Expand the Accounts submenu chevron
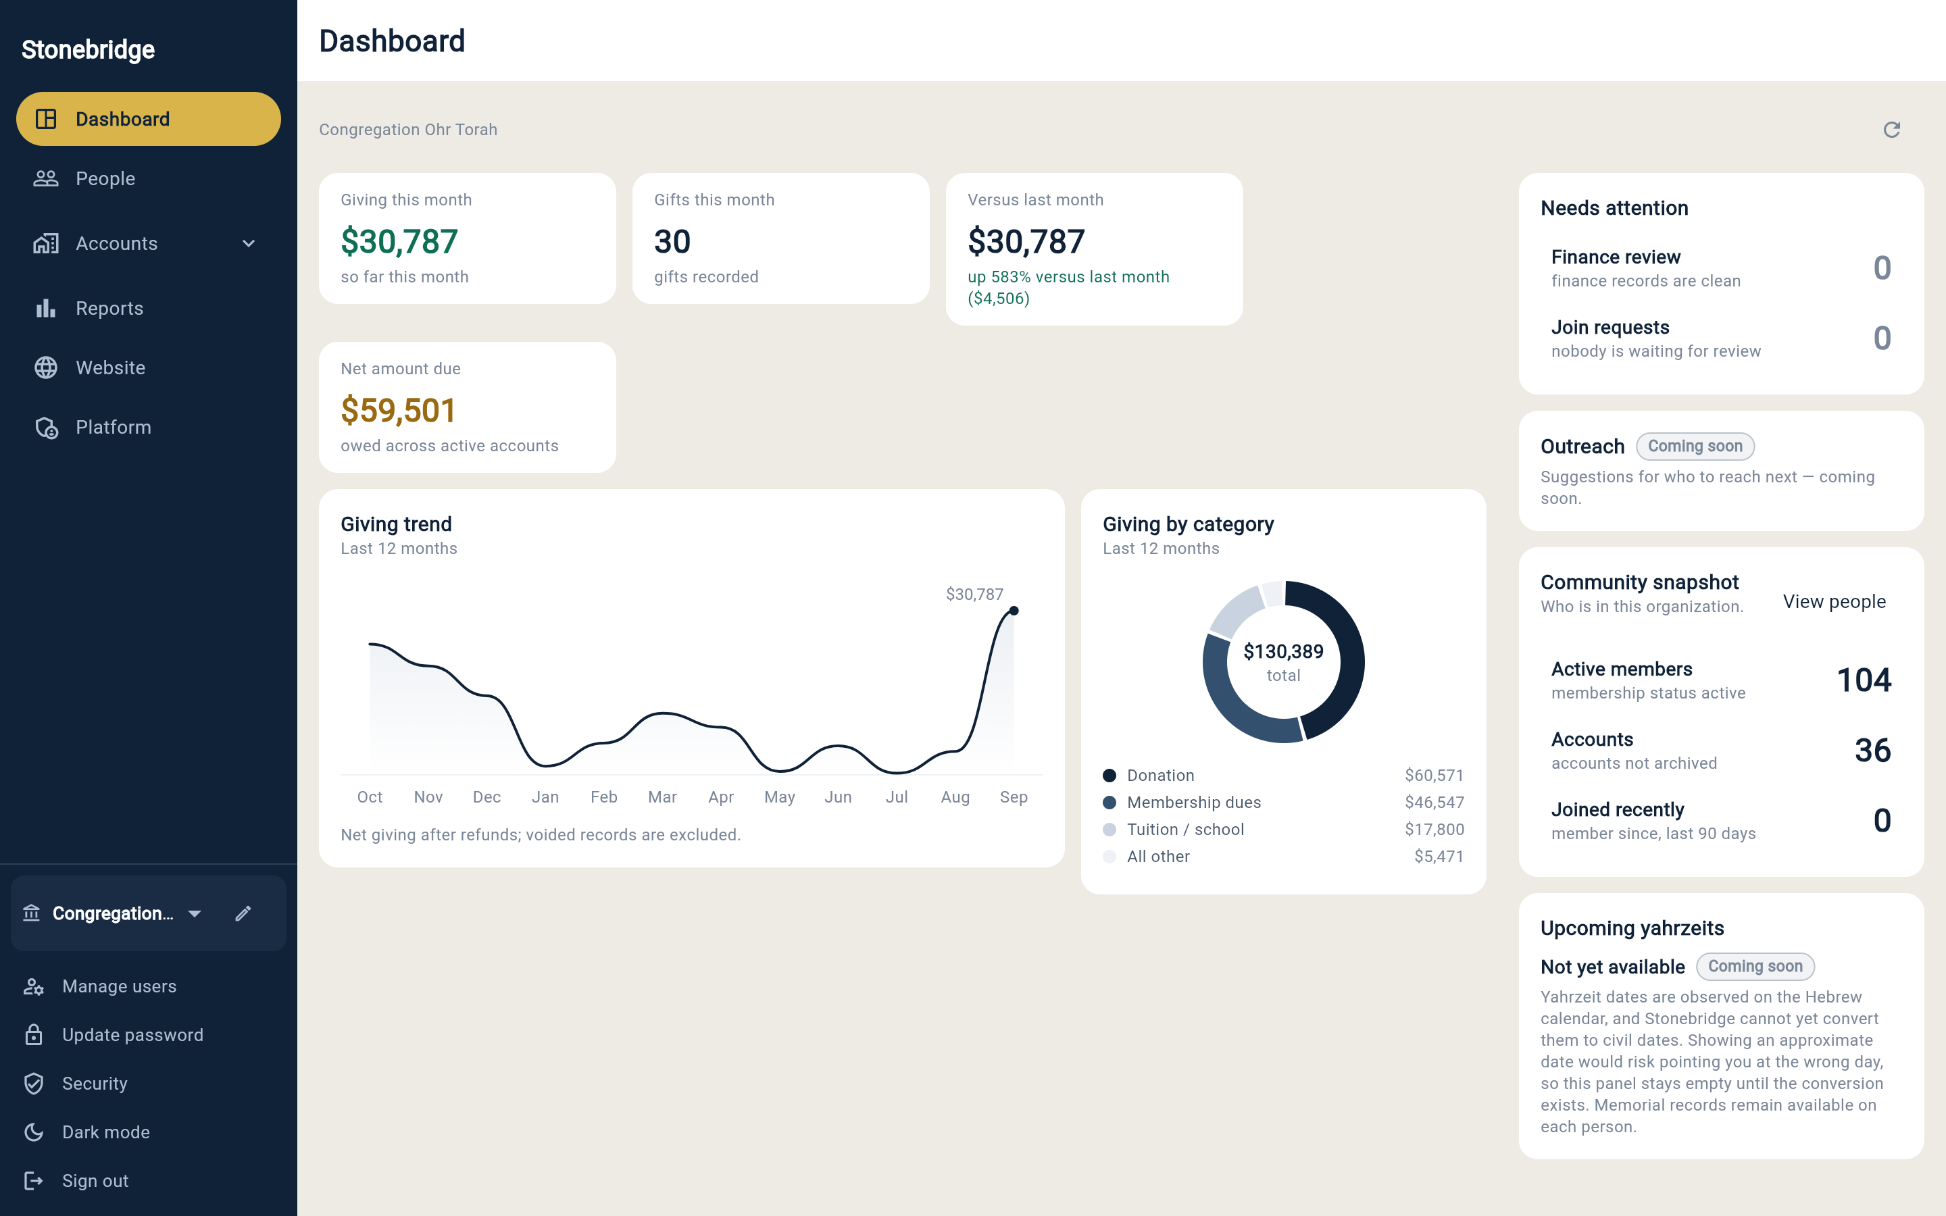 point(249,243)
